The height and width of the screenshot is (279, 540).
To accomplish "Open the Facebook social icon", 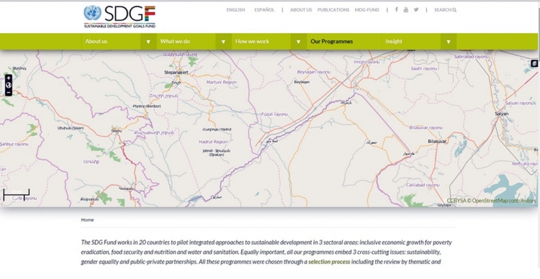I will tap(397, 9).
